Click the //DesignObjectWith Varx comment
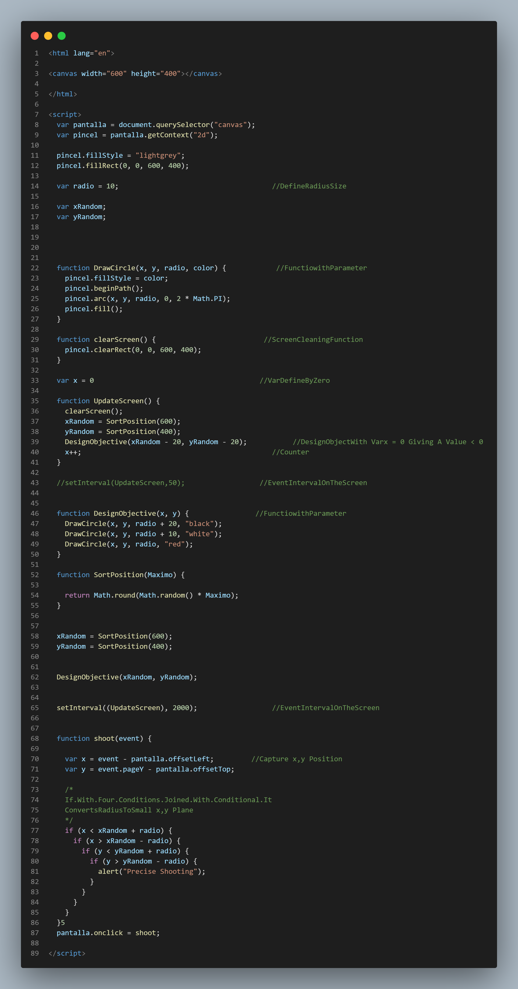 pyautogui.click(x=388, y=442)
